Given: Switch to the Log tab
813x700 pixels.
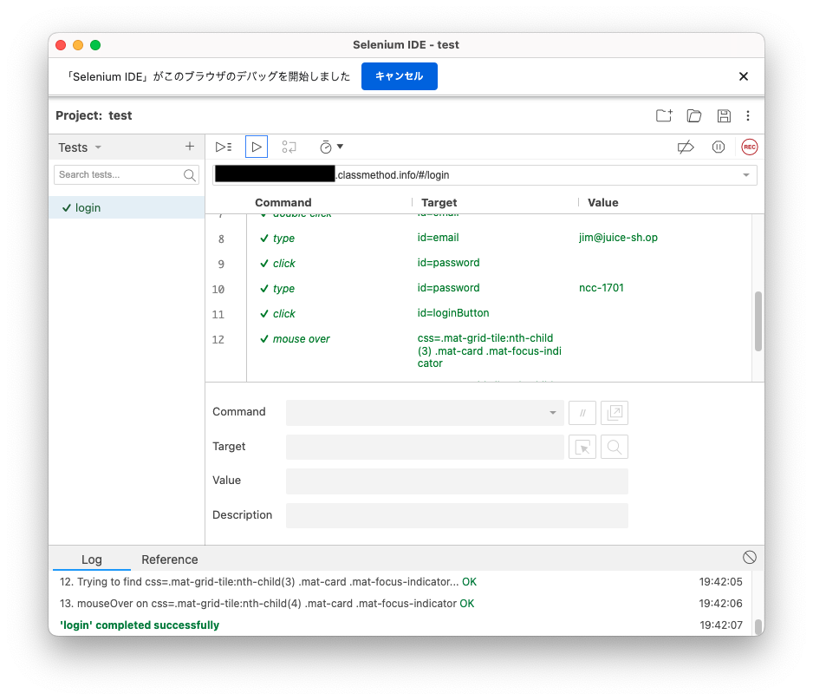Looking at the screenshot, I should [x=92, y=559].
